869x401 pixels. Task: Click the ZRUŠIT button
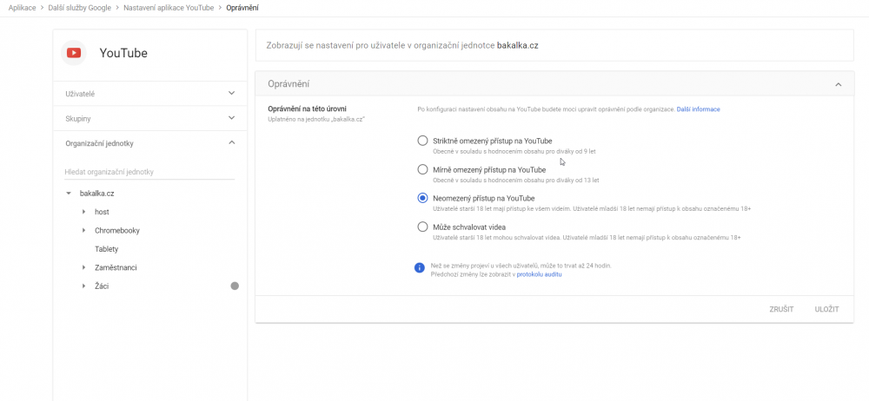(781, 309)
